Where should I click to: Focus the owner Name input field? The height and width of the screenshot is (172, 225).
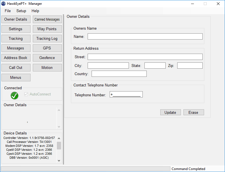(x=145, y=36)
